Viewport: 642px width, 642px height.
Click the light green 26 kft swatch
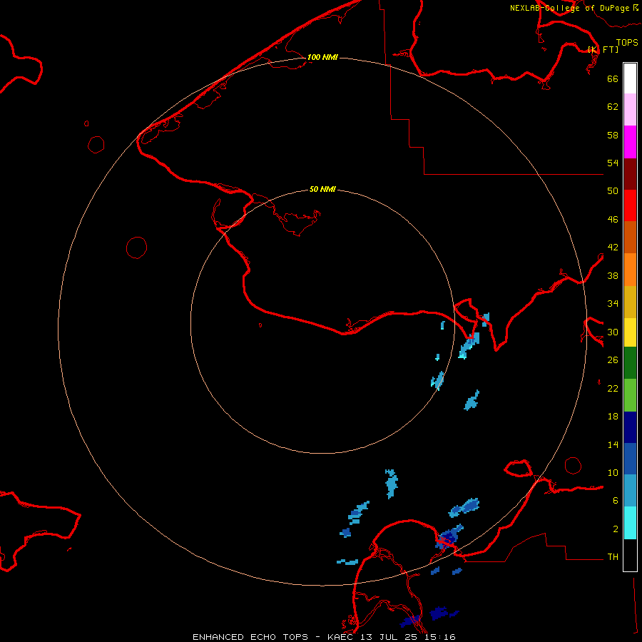[x=630, y=395]
